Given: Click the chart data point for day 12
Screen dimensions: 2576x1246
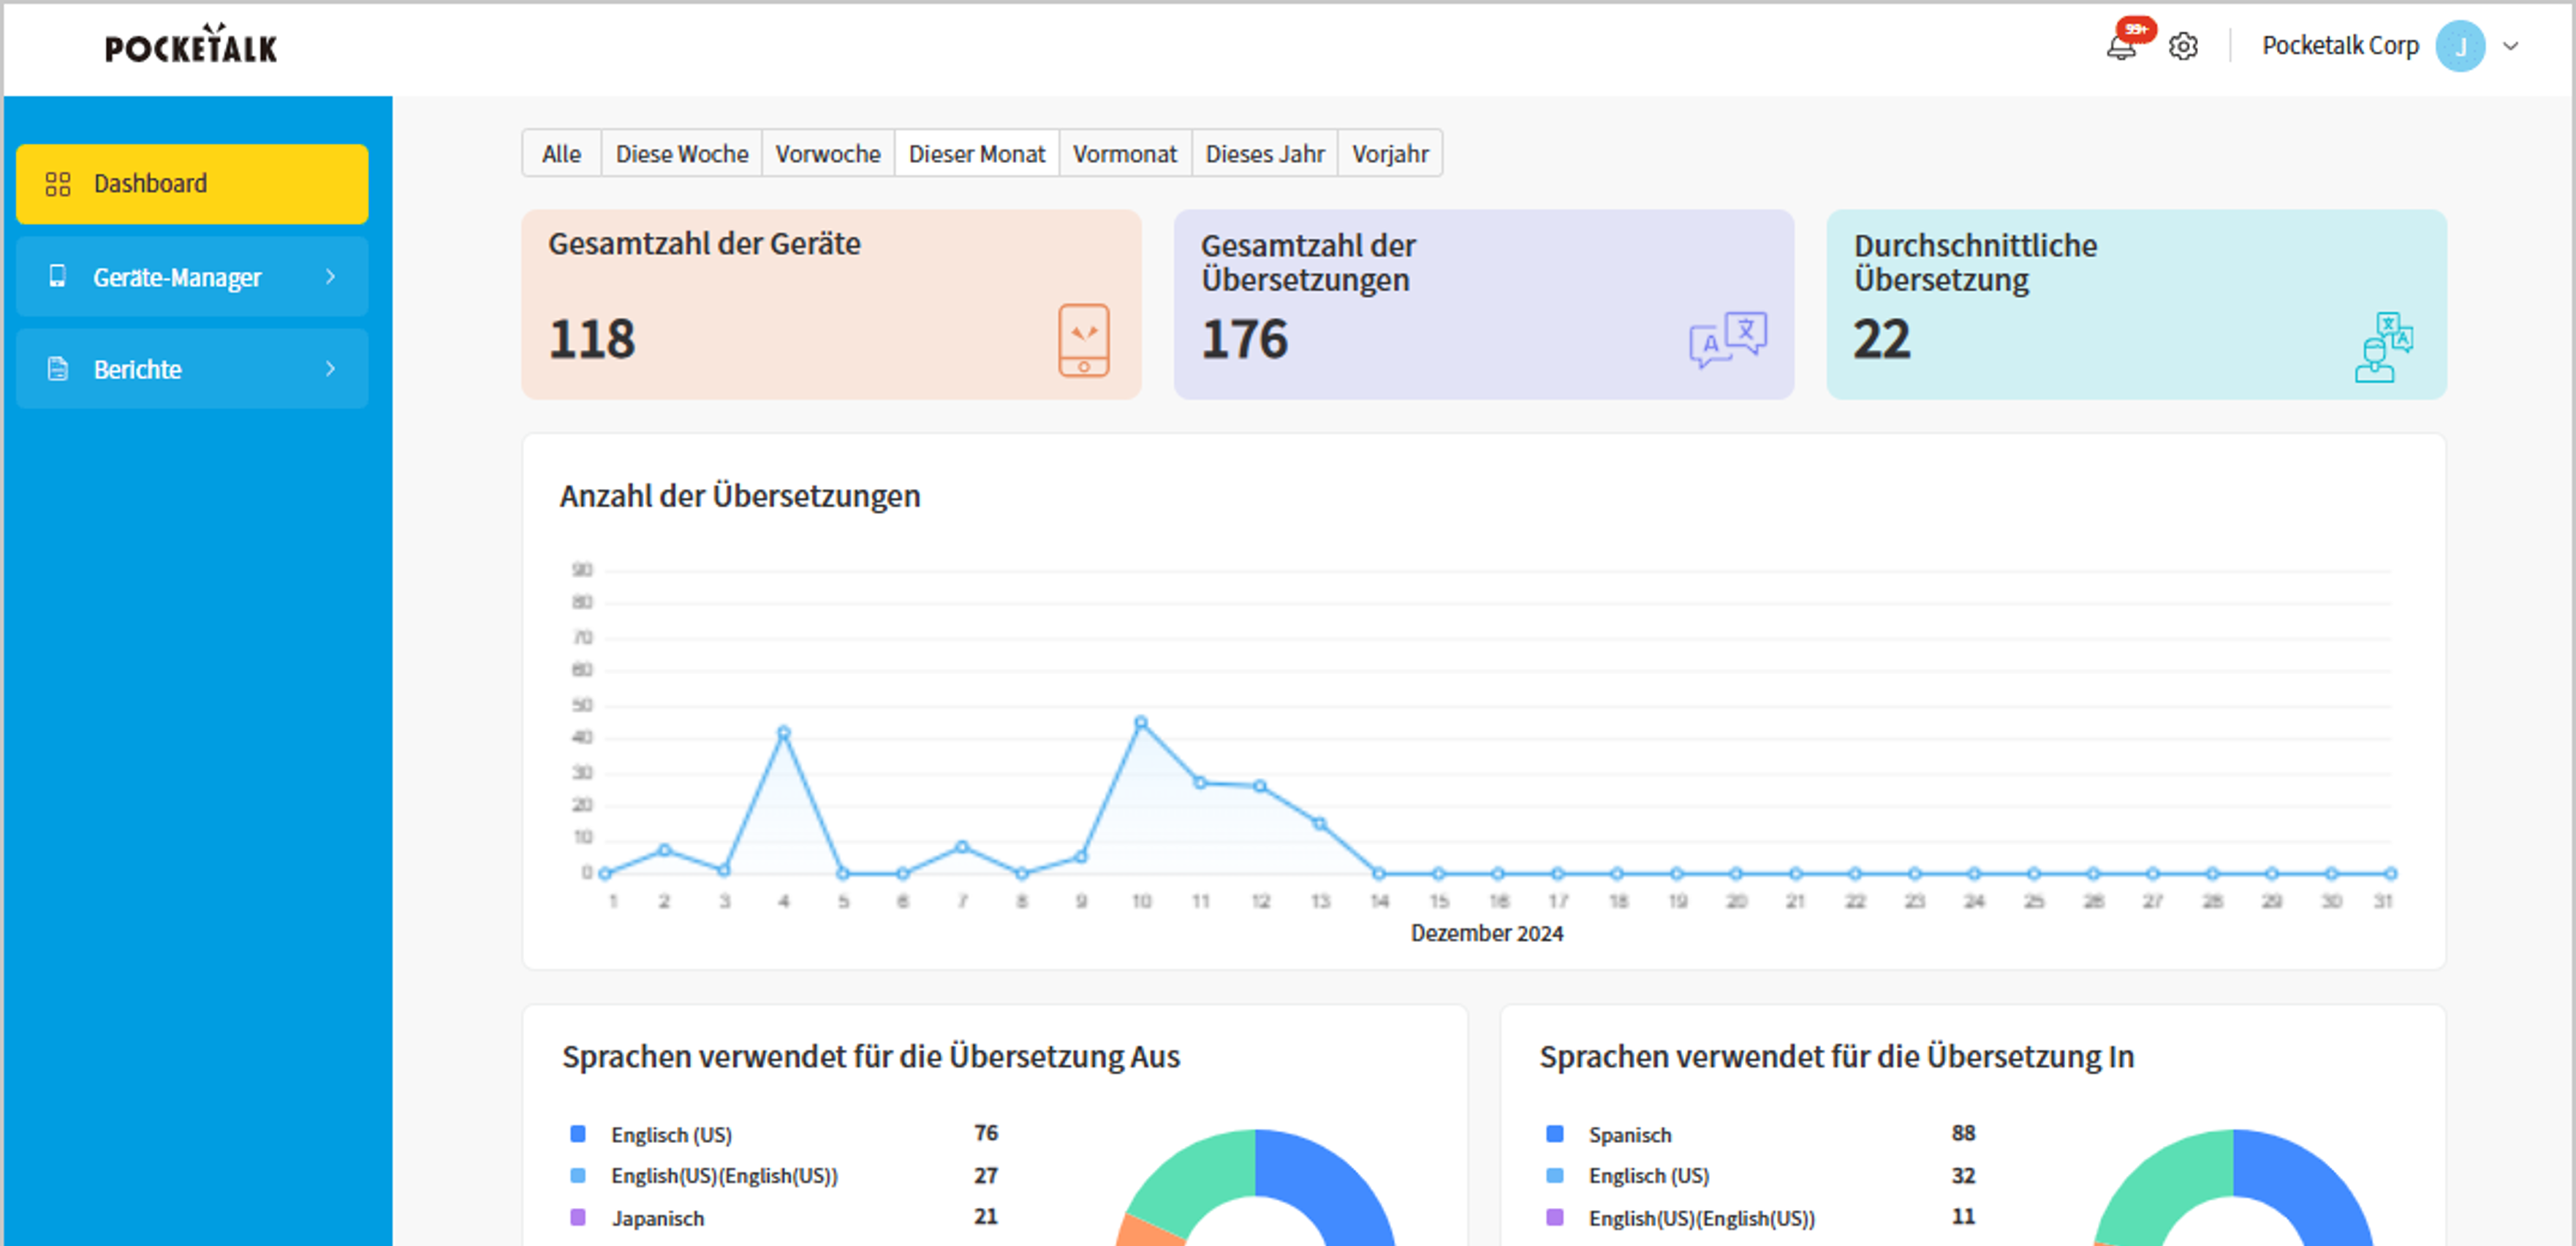Looking at the screenshot, I should [x=1260, y=786].
